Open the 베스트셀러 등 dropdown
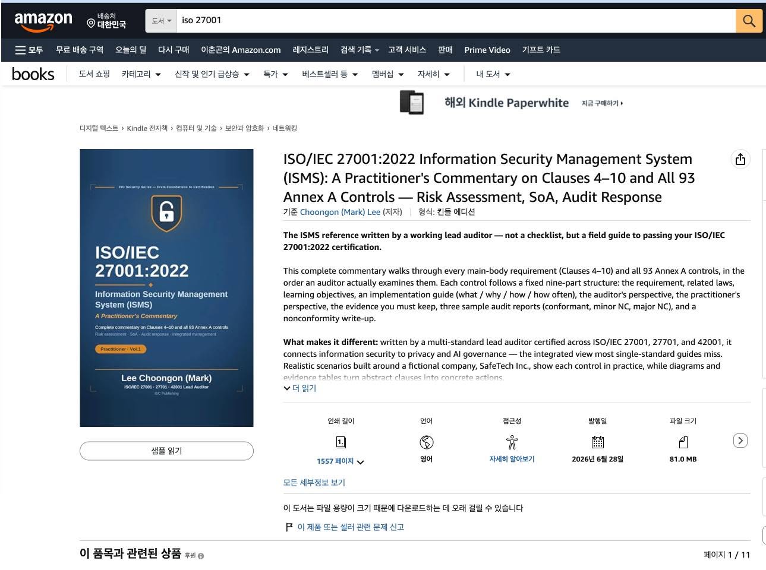Screen dimensions: 766x570 [x=330, y=74]
